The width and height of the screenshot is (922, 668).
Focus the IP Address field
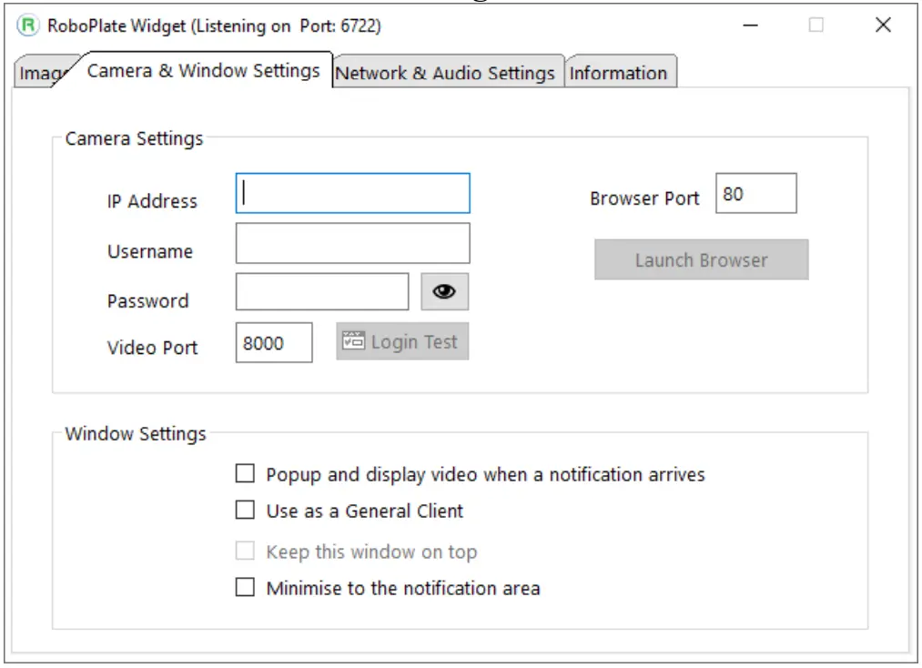click(x=353, y=193)
